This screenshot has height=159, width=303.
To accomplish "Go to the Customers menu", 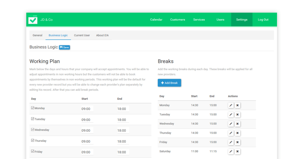I will coord(178,20).
